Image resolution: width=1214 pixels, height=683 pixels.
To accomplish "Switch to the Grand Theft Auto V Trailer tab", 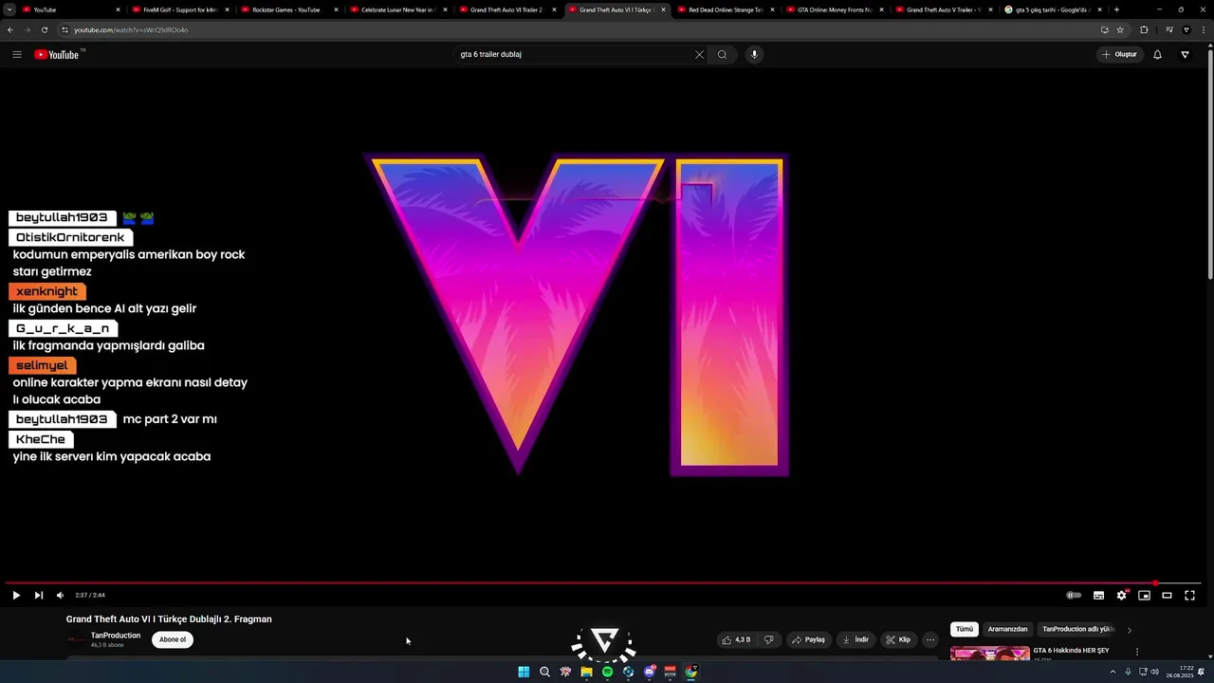I will pos(943,9).
